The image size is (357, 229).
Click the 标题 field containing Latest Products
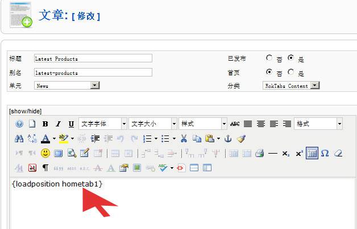pyautogui.click(x=93, y=58)
